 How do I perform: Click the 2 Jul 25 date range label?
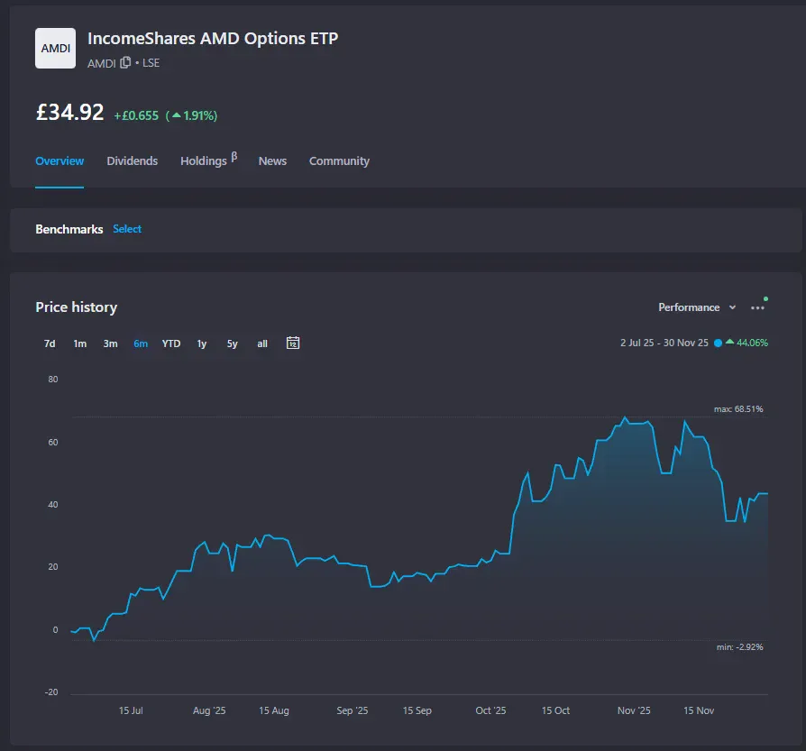tap(633, 343)
